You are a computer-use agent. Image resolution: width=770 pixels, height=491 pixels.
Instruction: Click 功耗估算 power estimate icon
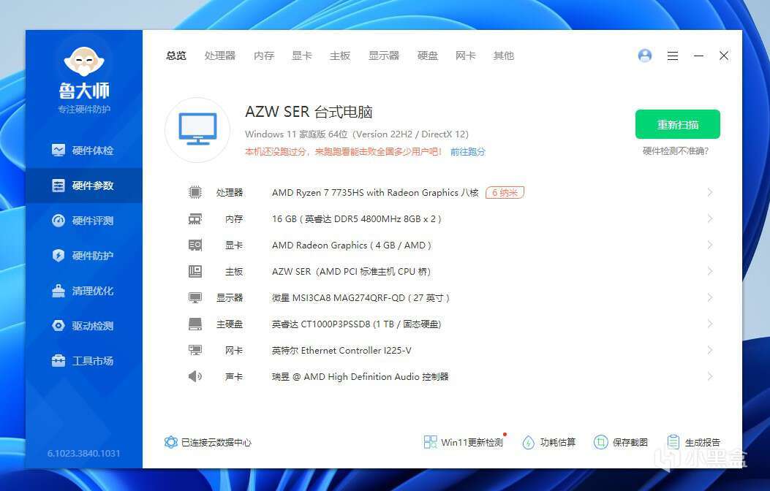(x=529, y=443)
